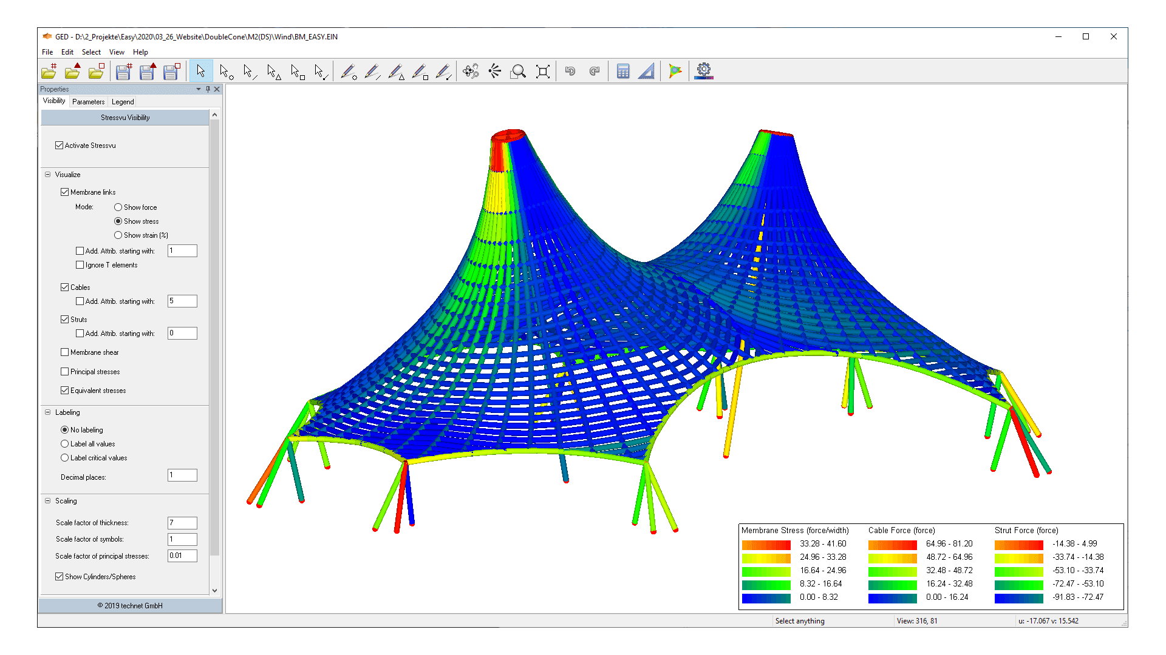Click the save-with-hash icon
Screen dimensions: 1166x655
click(x=123, y=71)
